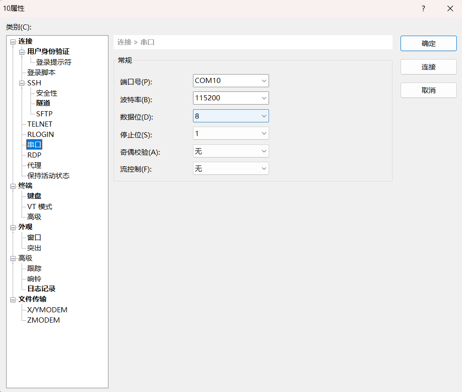Click the help question mark icon
Image resolution: width=462 pixels, height=392 pixels.
(423, 8)
